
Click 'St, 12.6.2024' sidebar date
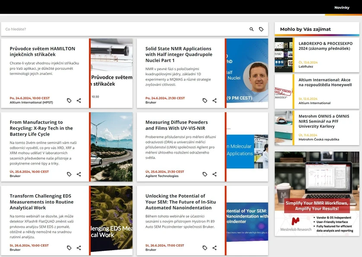(x=308, y=99)
